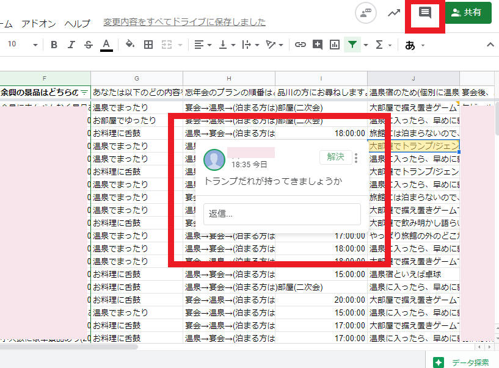
Task: Select column G header
Action: pos(137,78)
